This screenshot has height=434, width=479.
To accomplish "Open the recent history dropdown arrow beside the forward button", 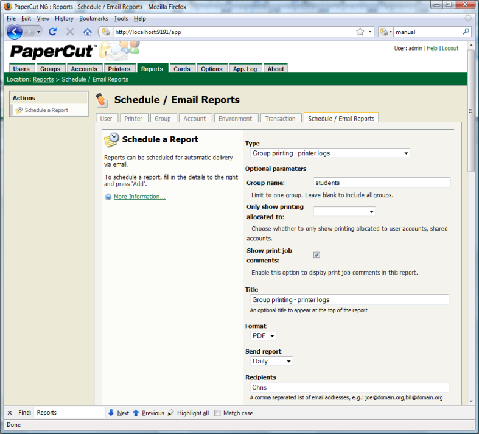I will [38, 32].
